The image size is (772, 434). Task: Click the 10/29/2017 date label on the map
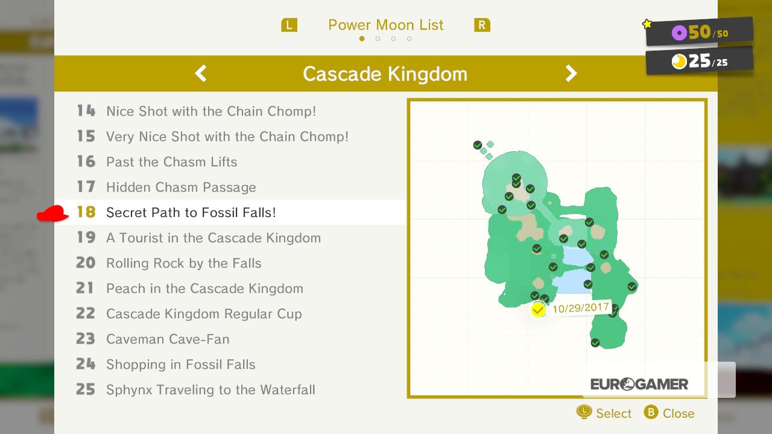(x=580, y=308)
